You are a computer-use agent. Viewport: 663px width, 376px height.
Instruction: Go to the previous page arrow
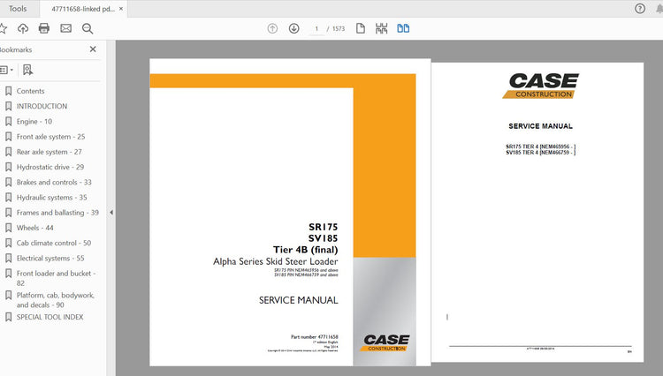[272, 28]
